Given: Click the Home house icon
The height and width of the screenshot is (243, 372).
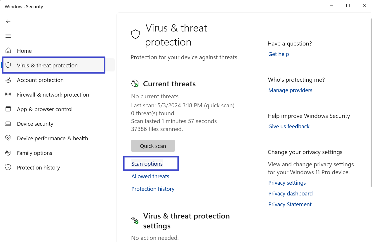Looking at the screenshot, I should point(8,51).
